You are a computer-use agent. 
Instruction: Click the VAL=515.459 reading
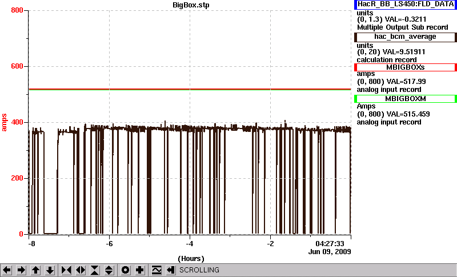click(x=407, y=114)
